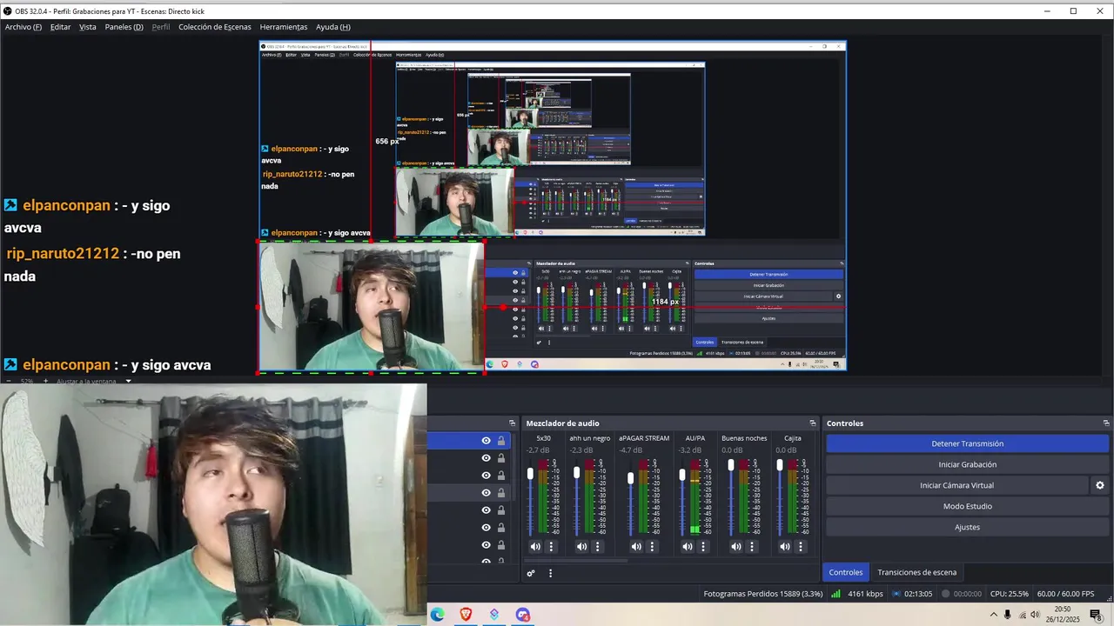This screenshot has height=626, width=1114.
Task: Click the audio mixer horizontal scrollbar
Action: (x=576, y=561)
